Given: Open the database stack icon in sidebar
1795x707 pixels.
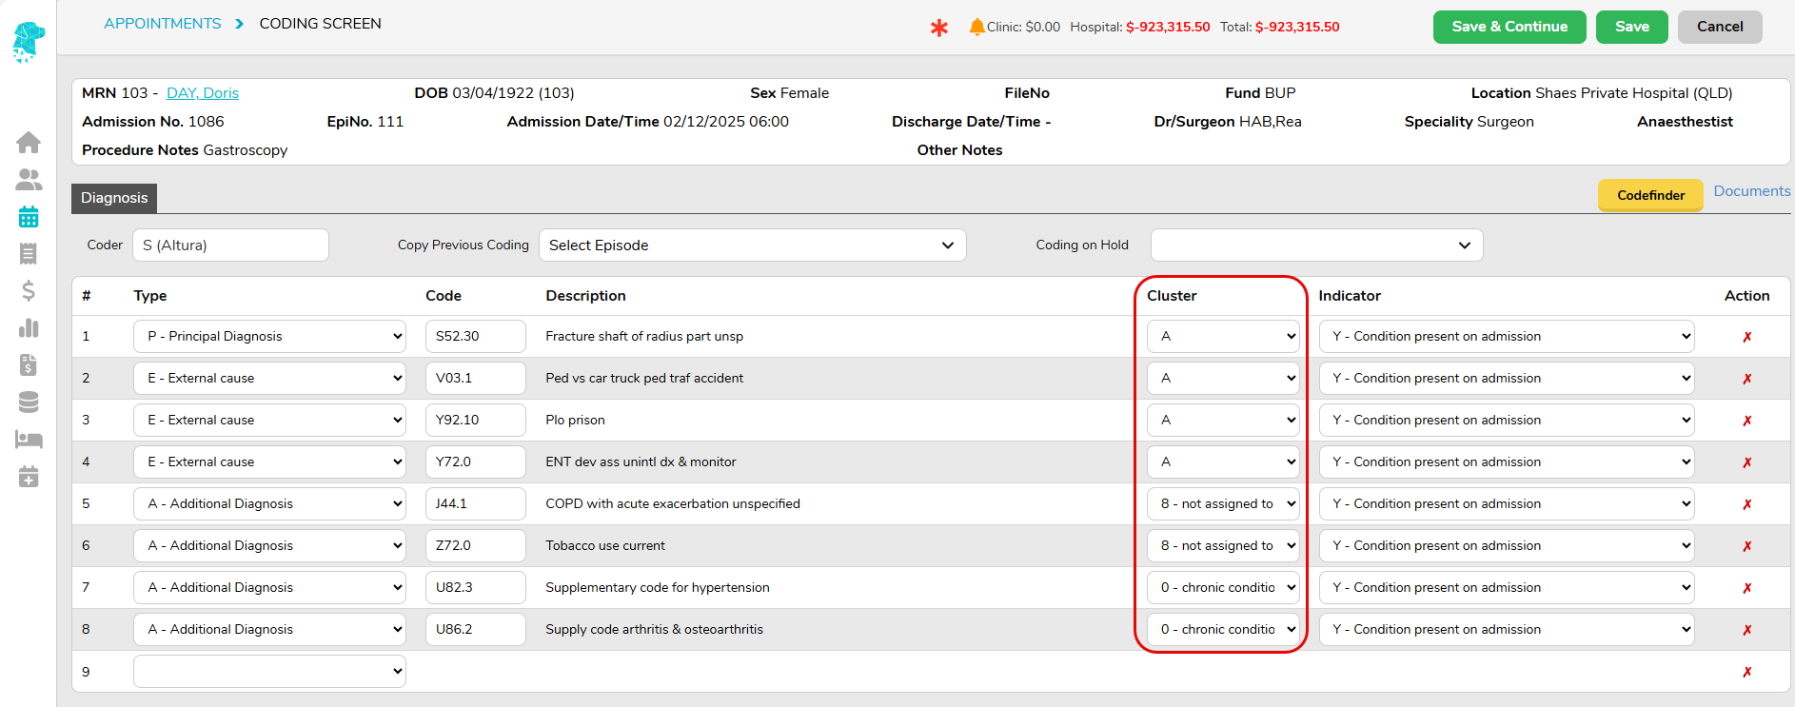Looking at the screenshot, I should (x=29, y=403).
